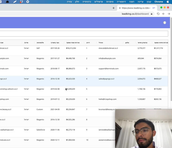This screenshot has height=148, width=172.
Task: Click the hat icon in menu bar
Action: coord(7,2)
